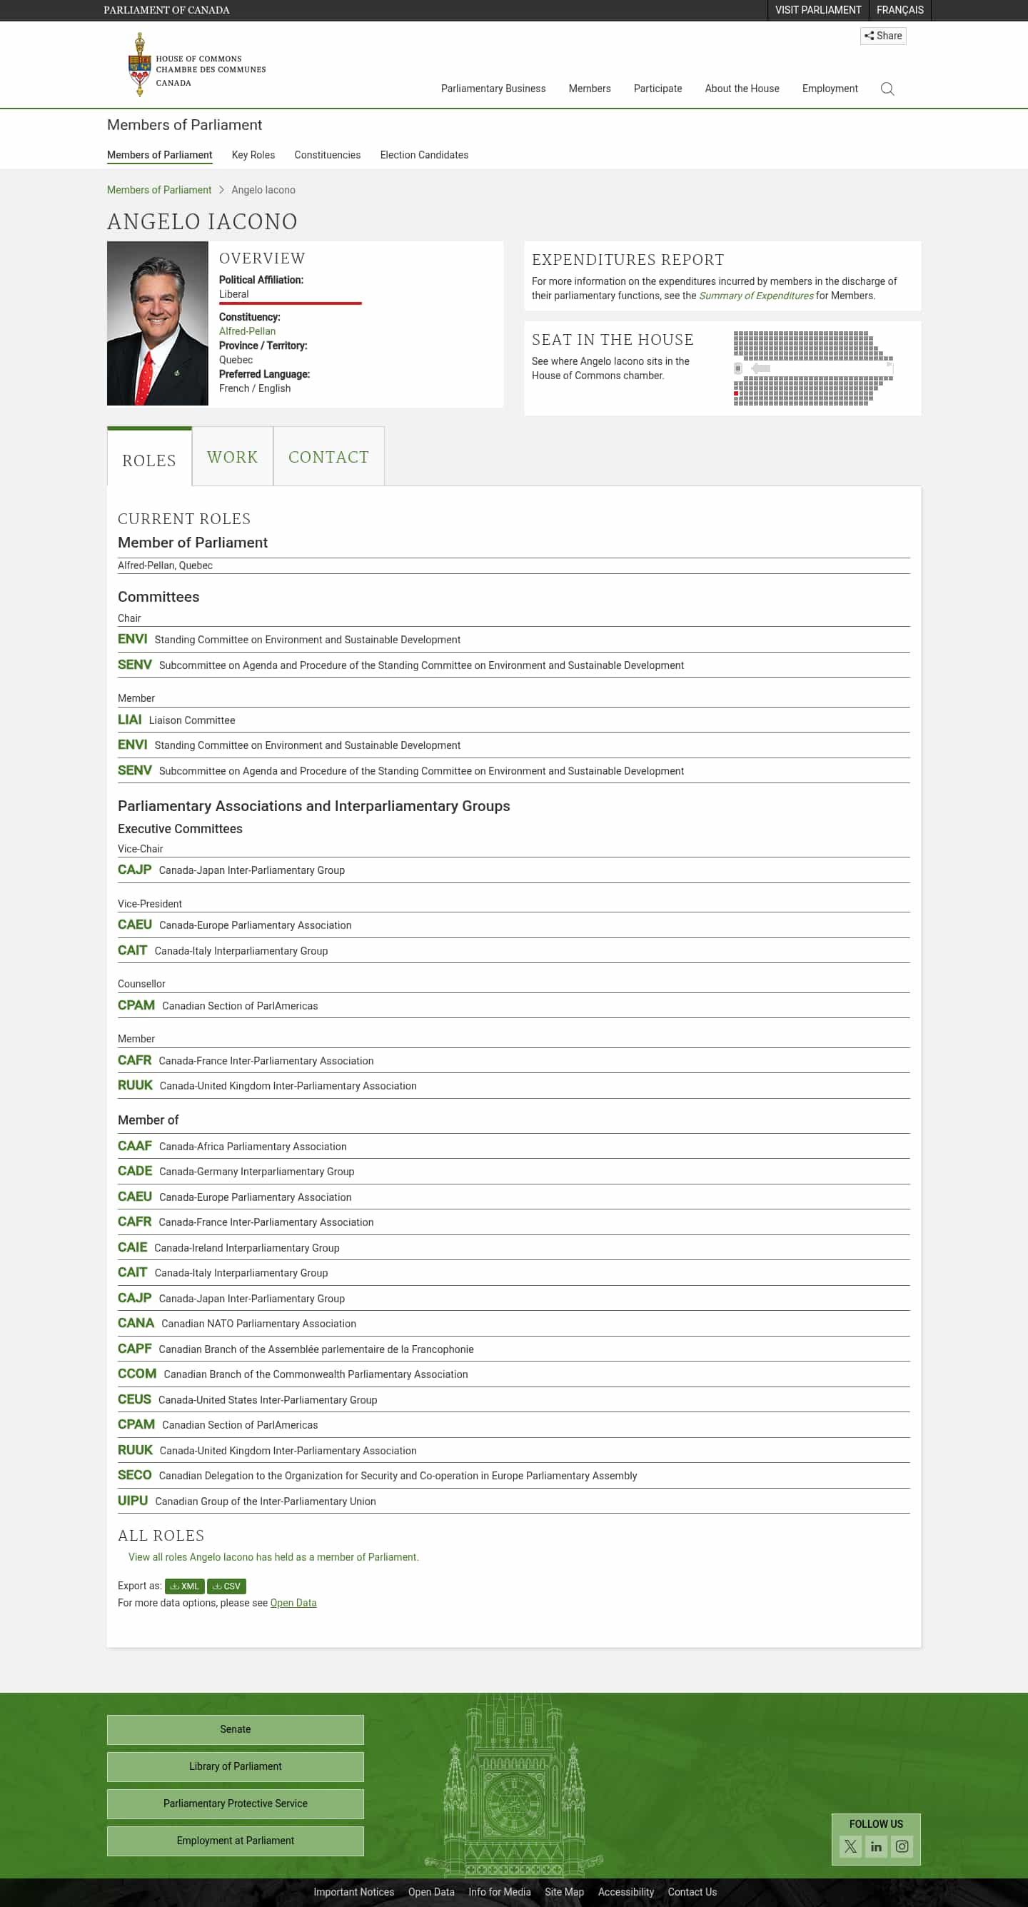Switch to the CONTACT tab

[x=328, y=457]
